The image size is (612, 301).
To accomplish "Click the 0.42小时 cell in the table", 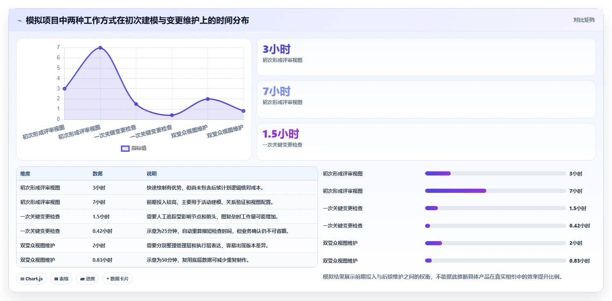I will coord(102,231).
